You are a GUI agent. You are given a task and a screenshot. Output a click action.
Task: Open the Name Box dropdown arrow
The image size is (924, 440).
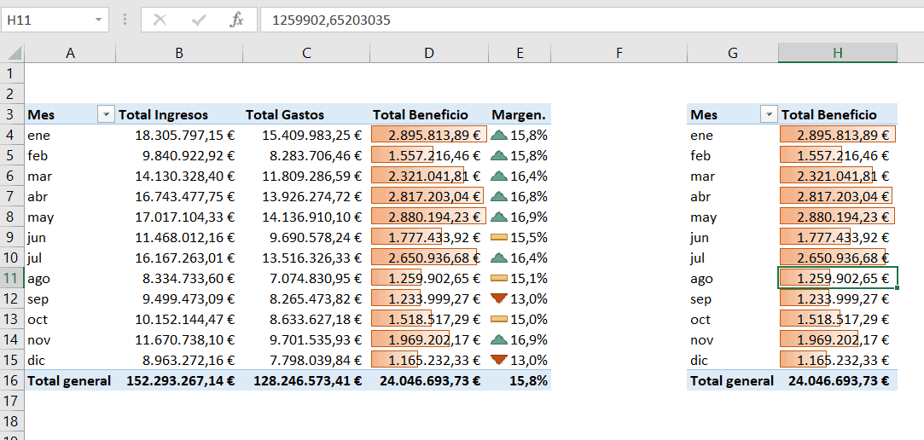[x=98, y=20]
